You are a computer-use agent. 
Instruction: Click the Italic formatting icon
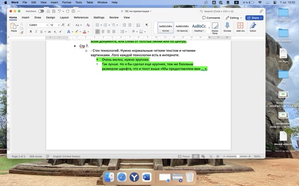click(36, 32)
